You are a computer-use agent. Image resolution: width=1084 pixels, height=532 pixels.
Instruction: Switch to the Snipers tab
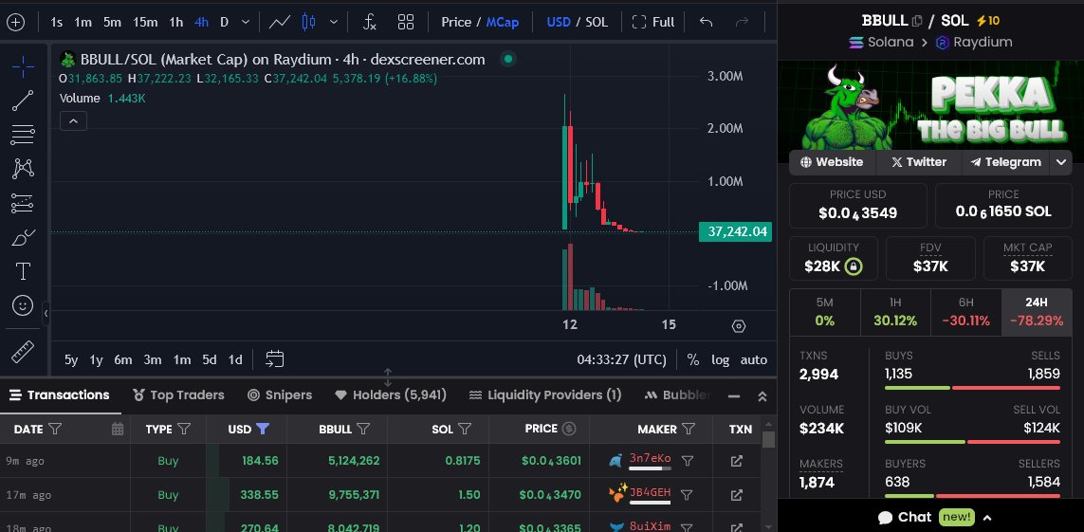[280, 395]
